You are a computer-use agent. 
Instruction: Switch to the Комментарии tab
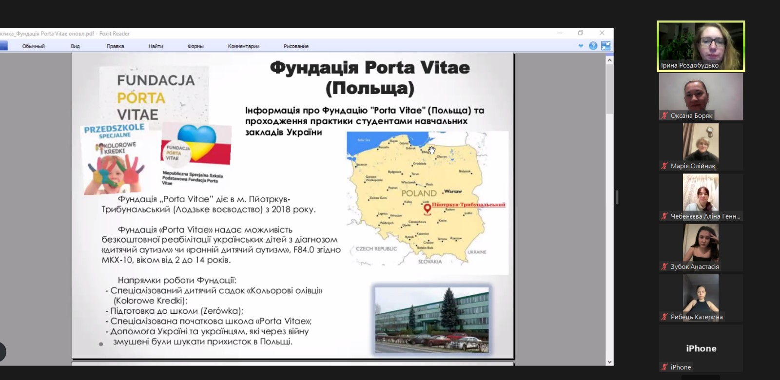click(x=243, y=46)
